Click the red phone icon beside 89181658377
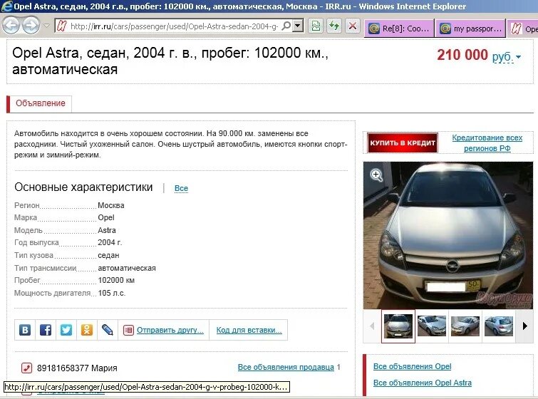The width and height of the screenshot is (538, 399). pyautogui.click(x=26, y=368)
